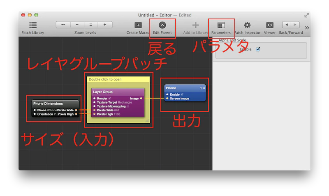Click the Render input port on Layer Group

(x=95, y=98)
